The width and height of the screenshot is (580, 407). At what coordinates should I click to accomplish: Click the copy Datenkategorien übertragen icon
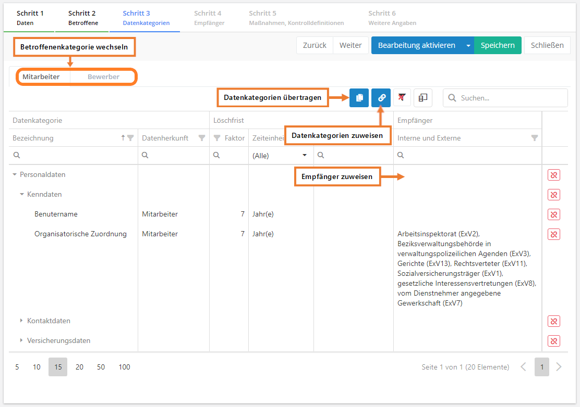coord(359,98)
